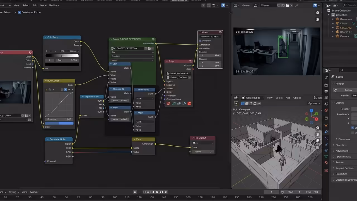Open the wrench modifier properties tab
The image size is (357, 201).
326,132
